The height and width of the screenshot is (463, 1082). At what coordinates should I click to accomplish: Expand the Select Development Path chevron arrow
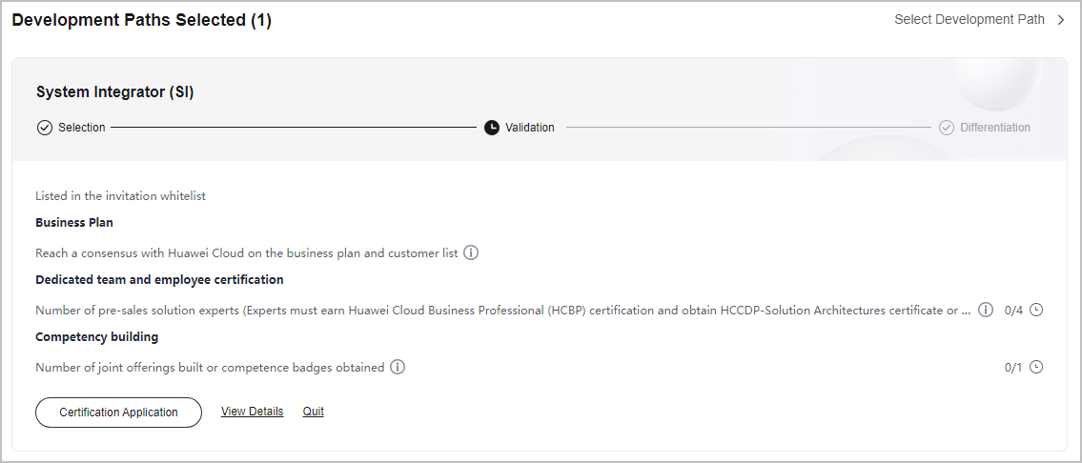pos(1061,20)
